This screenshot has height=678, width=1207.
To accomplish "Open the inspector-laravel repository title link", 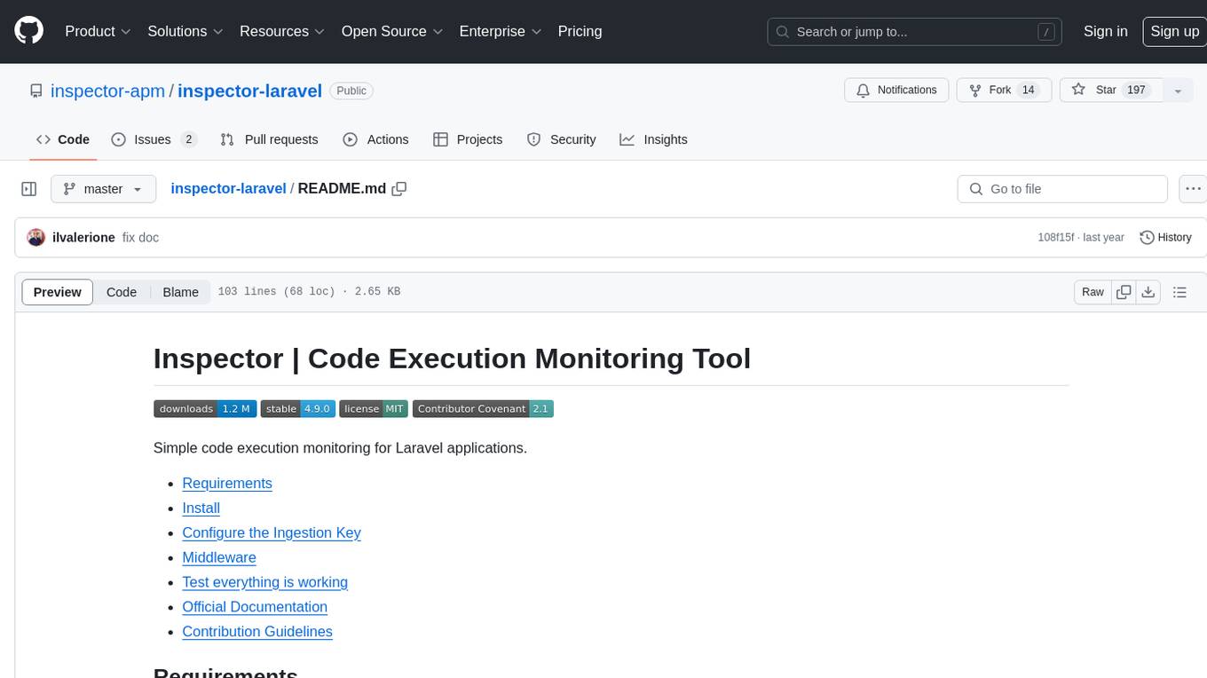I will (x=249, y=91).
